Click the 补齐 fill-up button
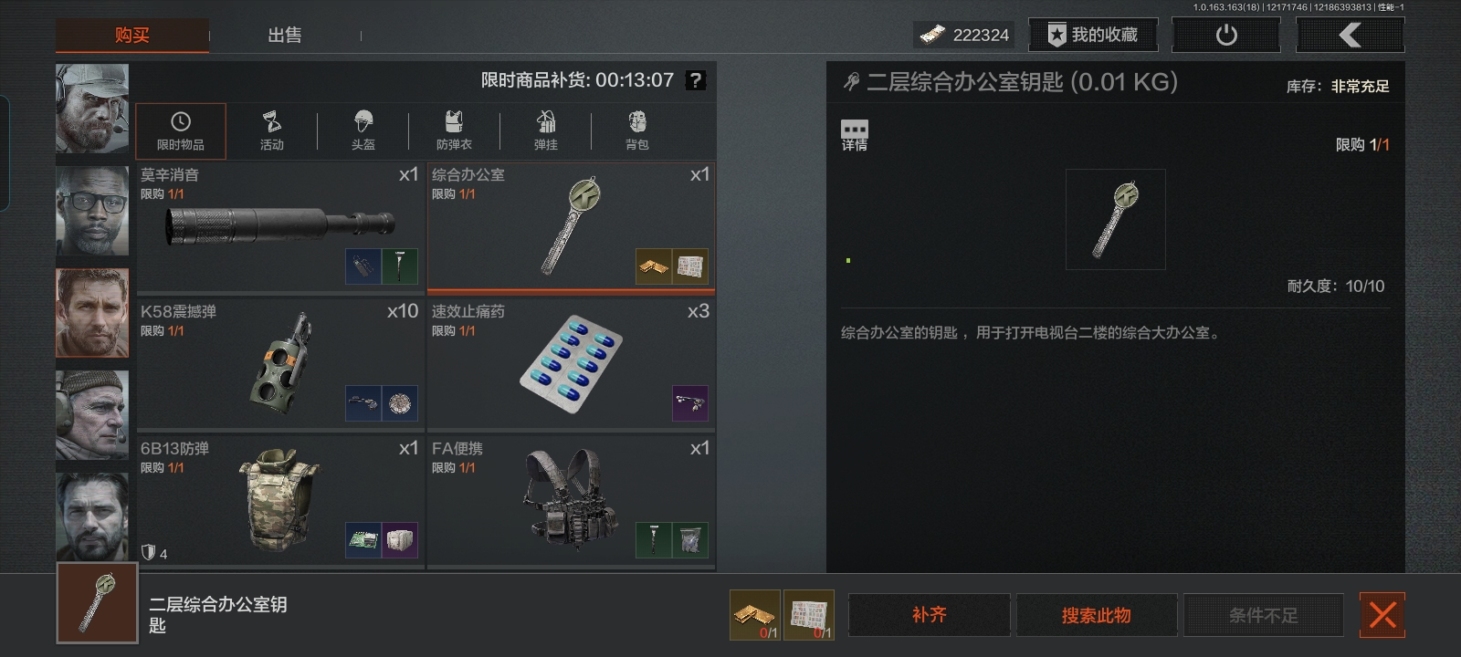The width and height of the screenshot is (1461, 657). pos(930,615)
